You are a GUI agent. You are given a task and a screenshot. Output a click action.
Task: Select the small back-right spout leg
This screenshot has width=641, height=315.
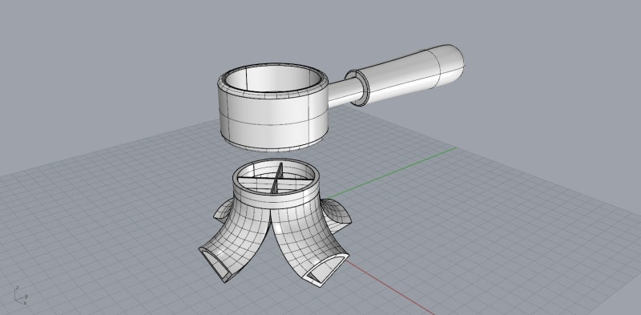pos(337,213)
